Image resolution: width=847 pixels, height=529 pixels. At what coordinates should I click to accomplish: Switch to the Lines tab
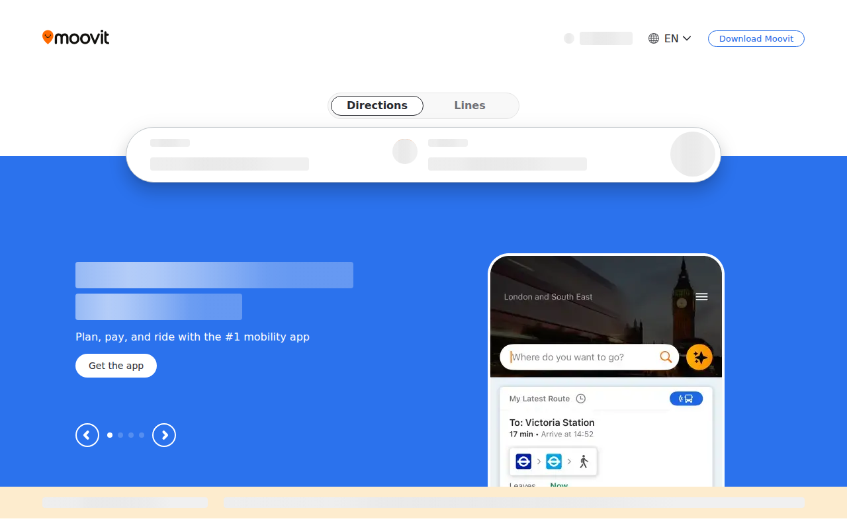pos(470,106)
